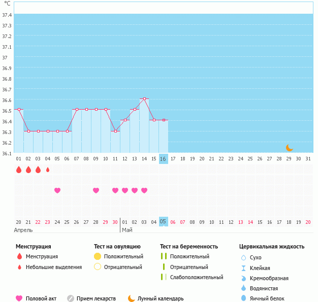Click the grey medication intake legend icon
This screenshot has width=318, height=302.
tap(71, 298)
